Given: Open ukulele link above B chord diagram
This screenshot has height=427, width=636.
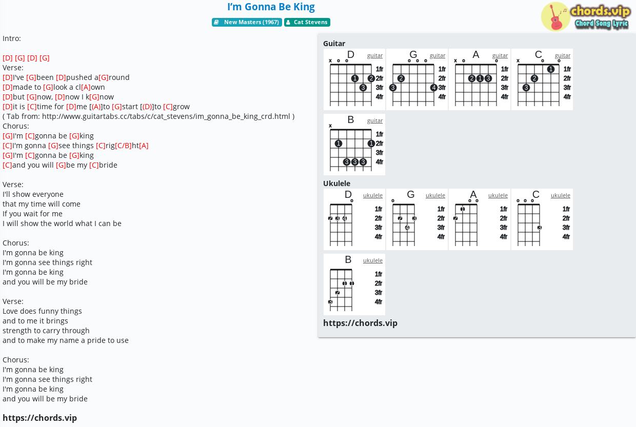Looking at the screenshot, I should coord(373,260).
